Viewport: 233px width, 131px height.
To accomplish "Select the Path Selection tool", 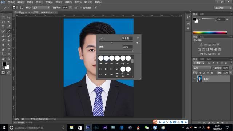I will (3, 54).
